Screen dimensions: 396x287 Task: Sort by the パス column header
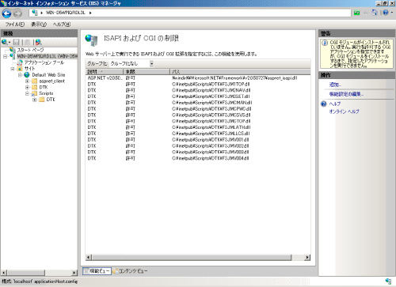(x=240, y=72)
